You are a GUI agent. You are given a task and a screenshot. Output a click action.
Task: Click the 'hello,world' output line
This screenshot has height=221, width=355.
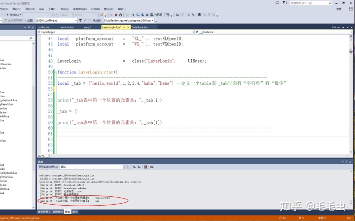tap(74, 198)
